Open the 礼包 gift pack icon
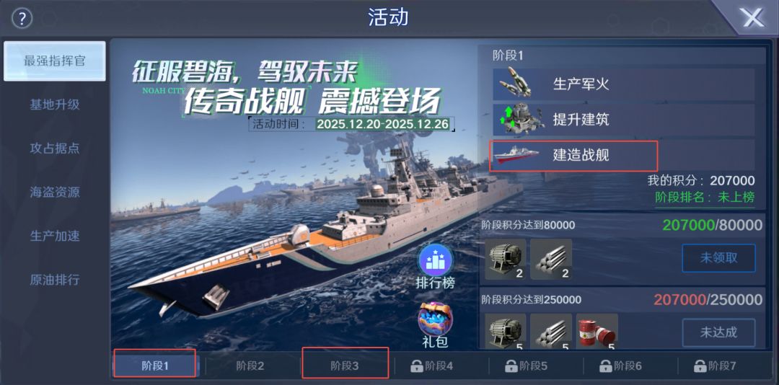The height and width of the screenshot is (385, 779). 435,319
